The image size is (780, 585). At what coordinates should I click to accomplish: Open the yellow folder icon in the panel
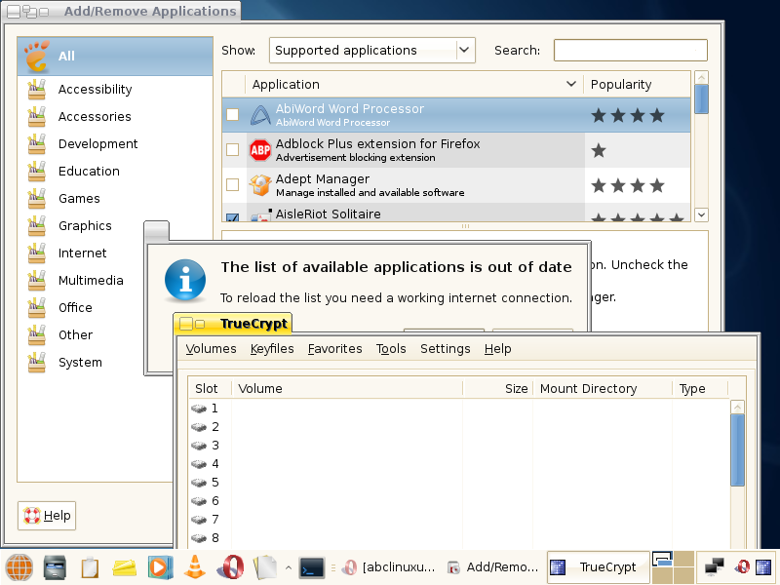click(125, 567)
